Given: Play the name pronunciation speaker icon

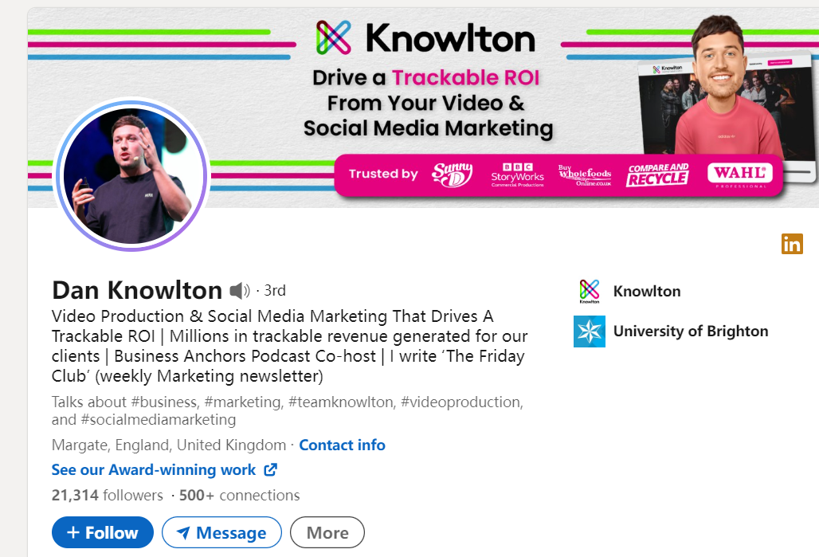Looking at the screenshot, I should (240, 291).
